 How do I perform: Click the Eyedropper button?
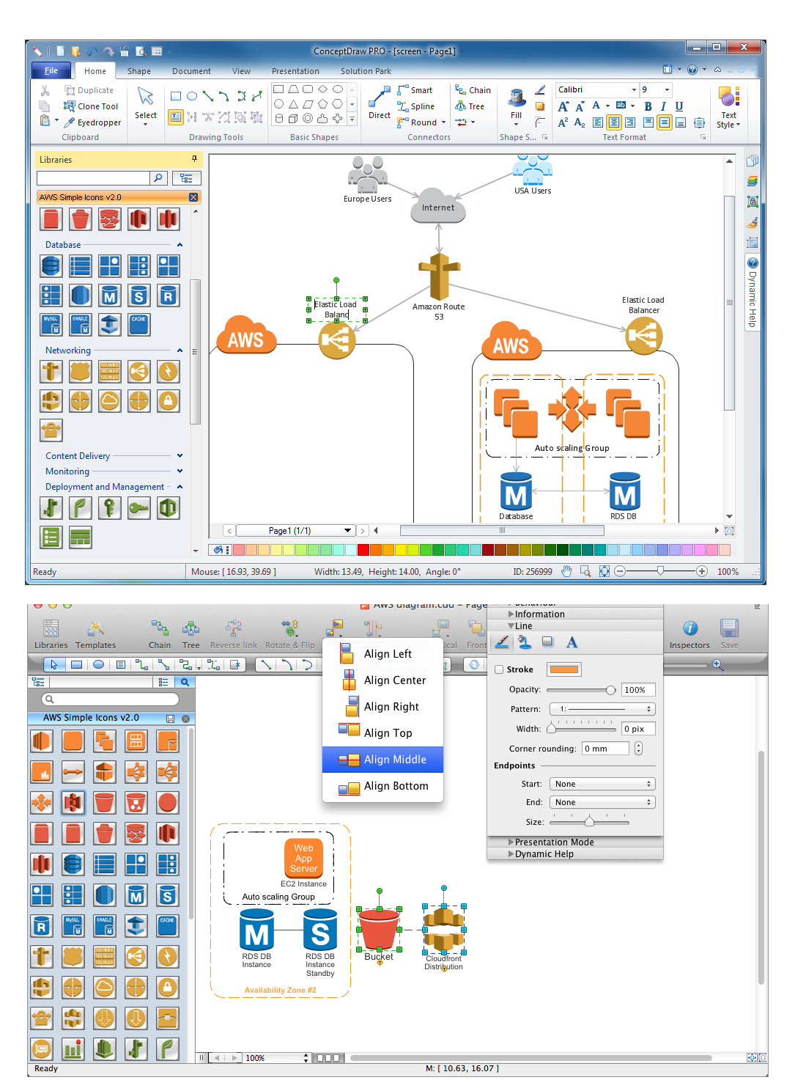pyautogui.click(x=92, y=122)
